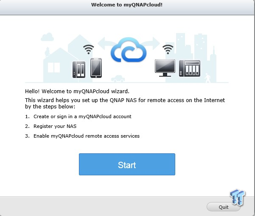
Task: Click the Wi-Fi signal icon above phone
Action: click(89, 49)
